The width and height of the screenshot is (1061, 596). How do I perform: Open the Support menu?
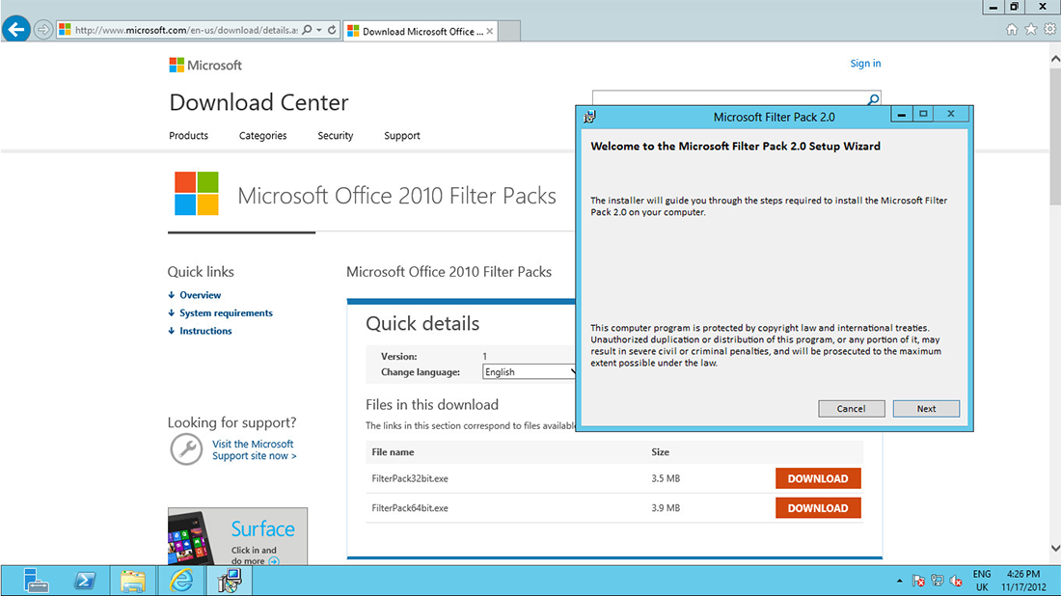tap(402, 135)
